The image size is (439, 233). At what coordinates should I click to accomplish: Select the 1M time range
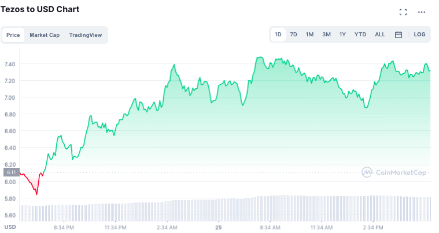[x=310, y=35]
